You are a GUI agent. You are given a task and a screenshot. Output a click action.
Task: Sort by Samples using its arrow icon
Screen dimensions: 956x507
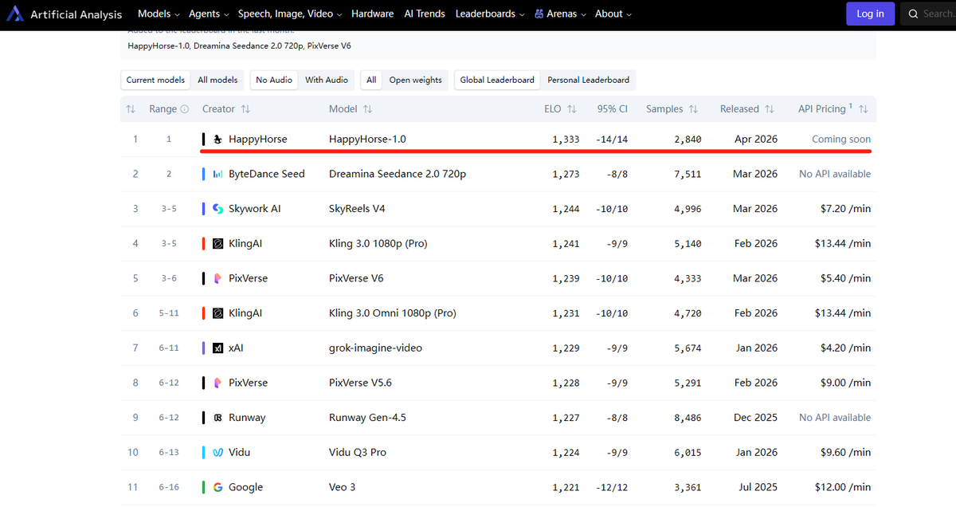tap(693, 109)
